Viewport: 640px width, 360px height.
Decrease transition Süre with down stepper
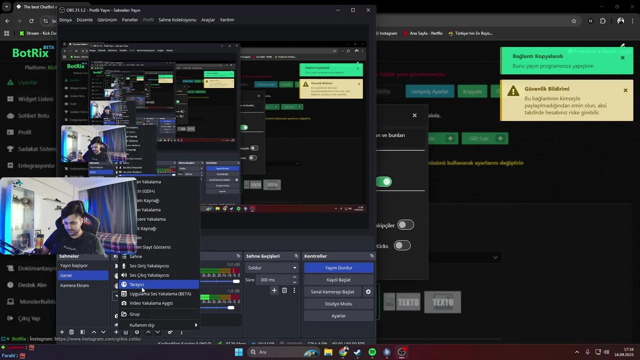coord(294,282)
